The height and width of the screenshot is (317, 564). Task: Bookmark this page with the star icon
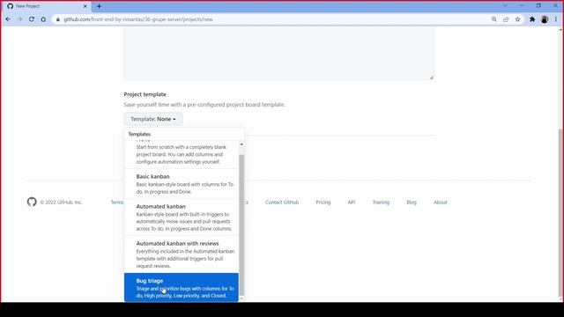[517, 19]
